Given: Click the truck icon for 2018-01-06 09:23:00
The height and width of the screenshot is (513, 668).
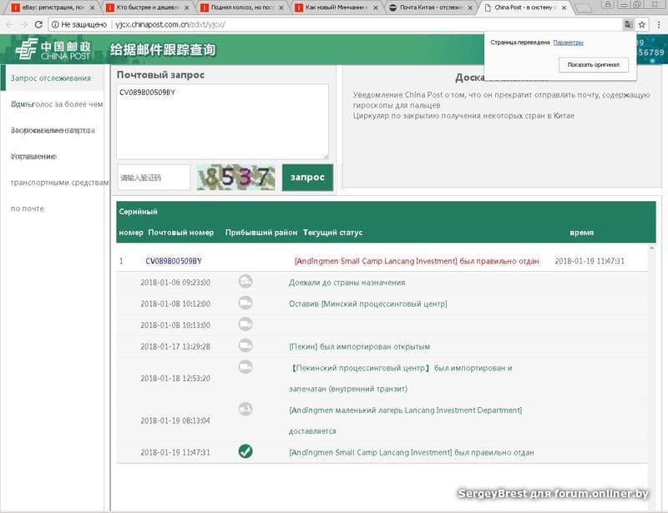Looking at the screenshot, I should coord(245,281).
